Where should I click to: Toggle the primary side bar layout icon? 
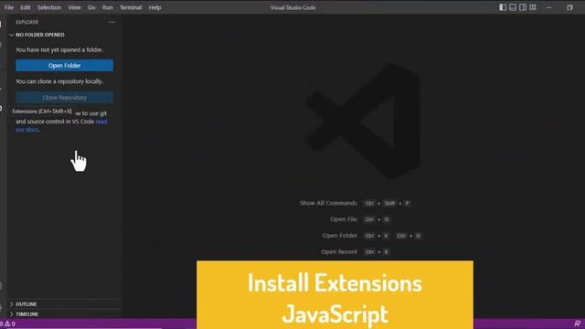[x=503, y=7]
